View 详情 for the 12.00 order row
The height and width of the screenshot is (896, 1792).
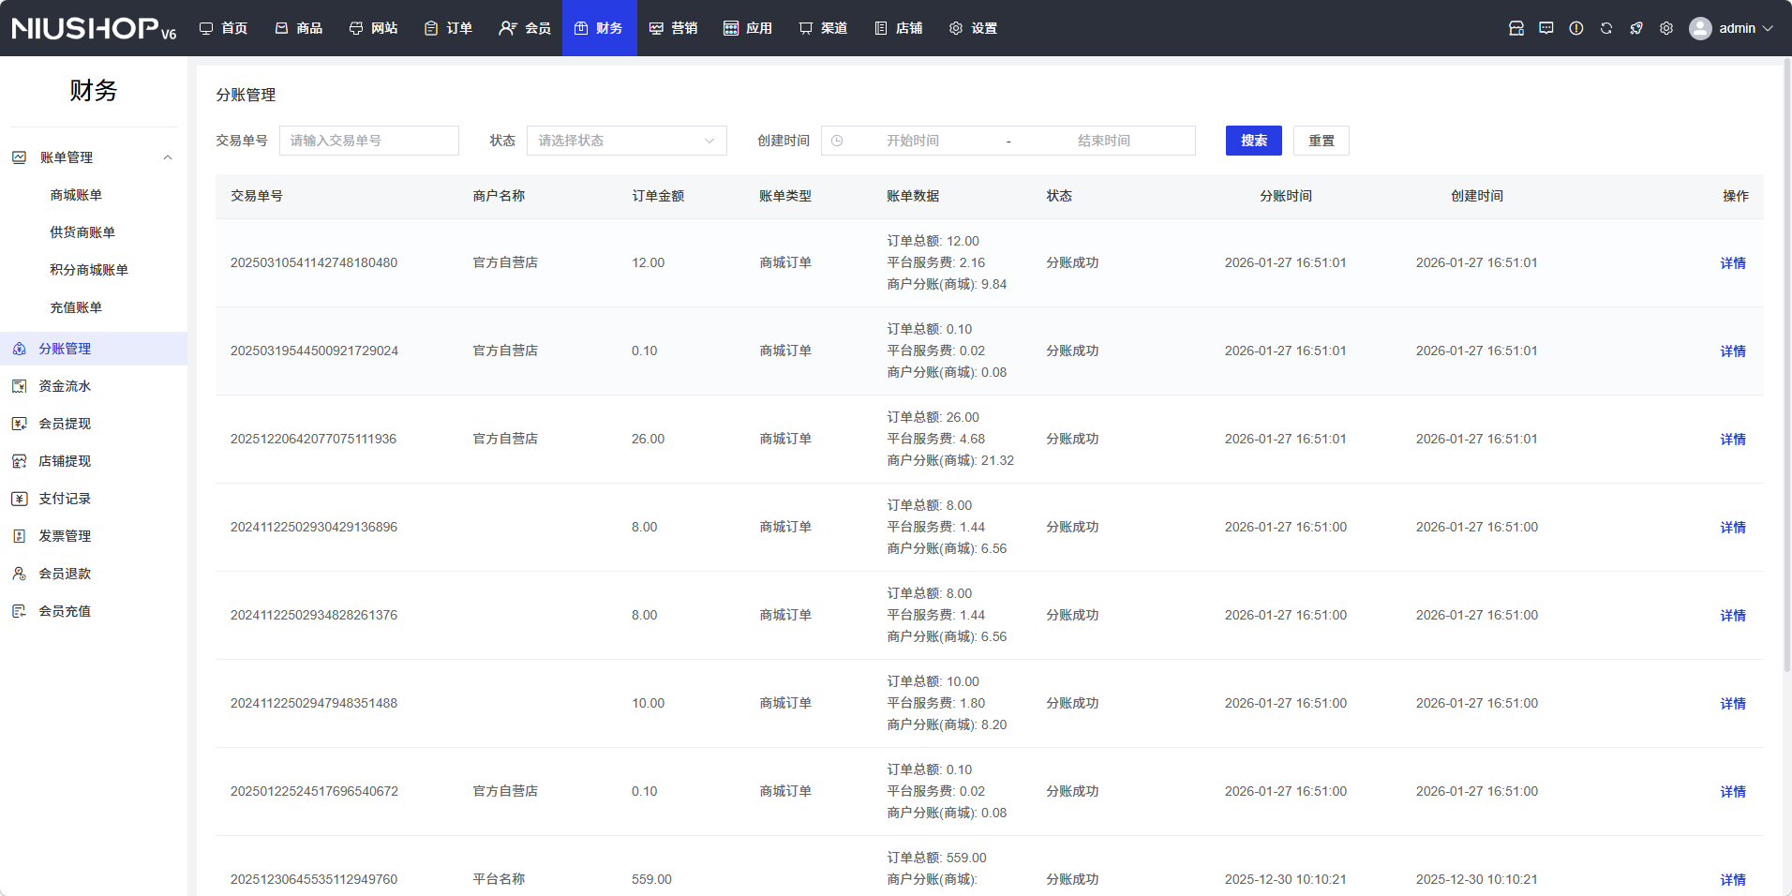tap(1732, 263)
